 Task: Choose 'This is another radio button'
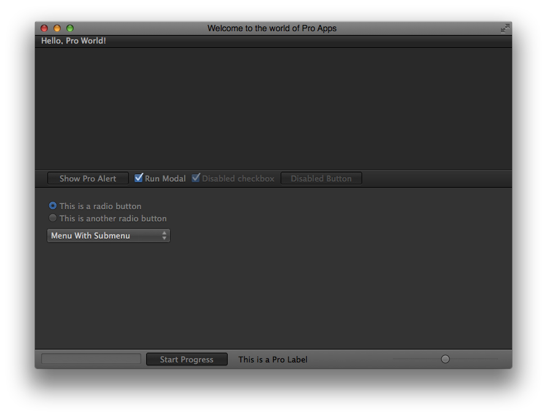[x=53, y=218]
